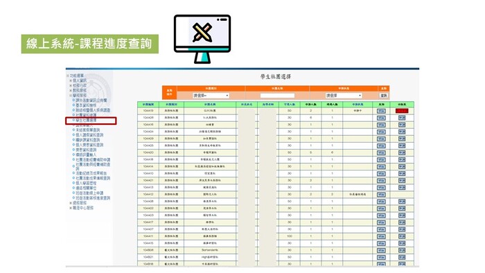Viewport: 485px width, 273px height.
Task: Click the 學生社團選擇 page heading
Action: tap(276, 77)
